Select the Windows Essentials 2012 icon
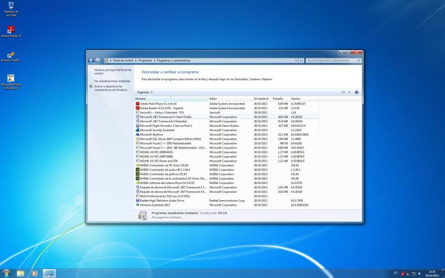The height and width of the screenshot is (278, 445). pos(137,205)
